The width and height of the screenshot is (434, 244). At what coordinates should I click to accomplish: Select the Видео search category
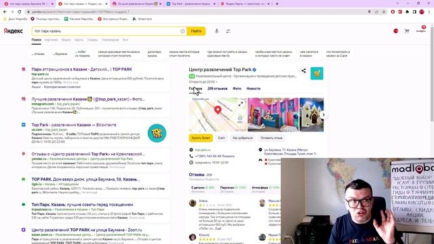tap(66, 40)
